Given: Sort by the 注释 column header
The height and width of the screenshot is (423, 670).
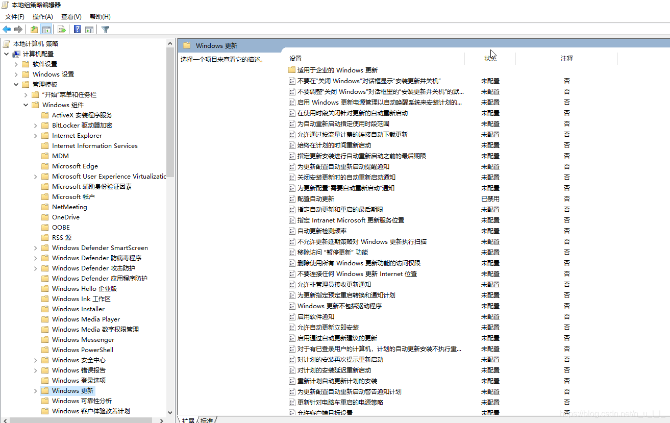Looking at the screenshot, I should 566,59.
